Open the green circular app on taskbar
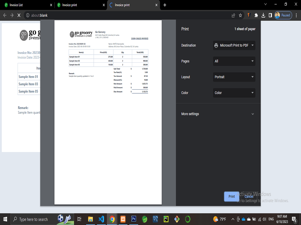301x225 pixels. [x=188, y=219]
